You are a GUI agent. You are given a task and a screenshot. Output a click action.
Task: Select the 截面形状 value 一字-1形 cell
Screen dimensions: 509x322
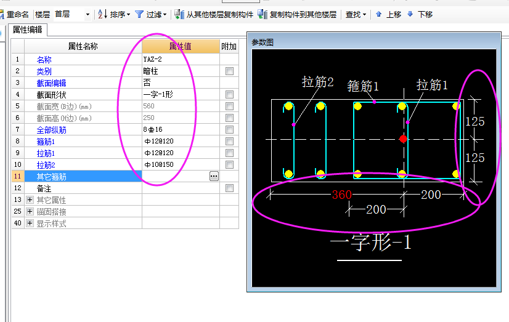[181, 94]
